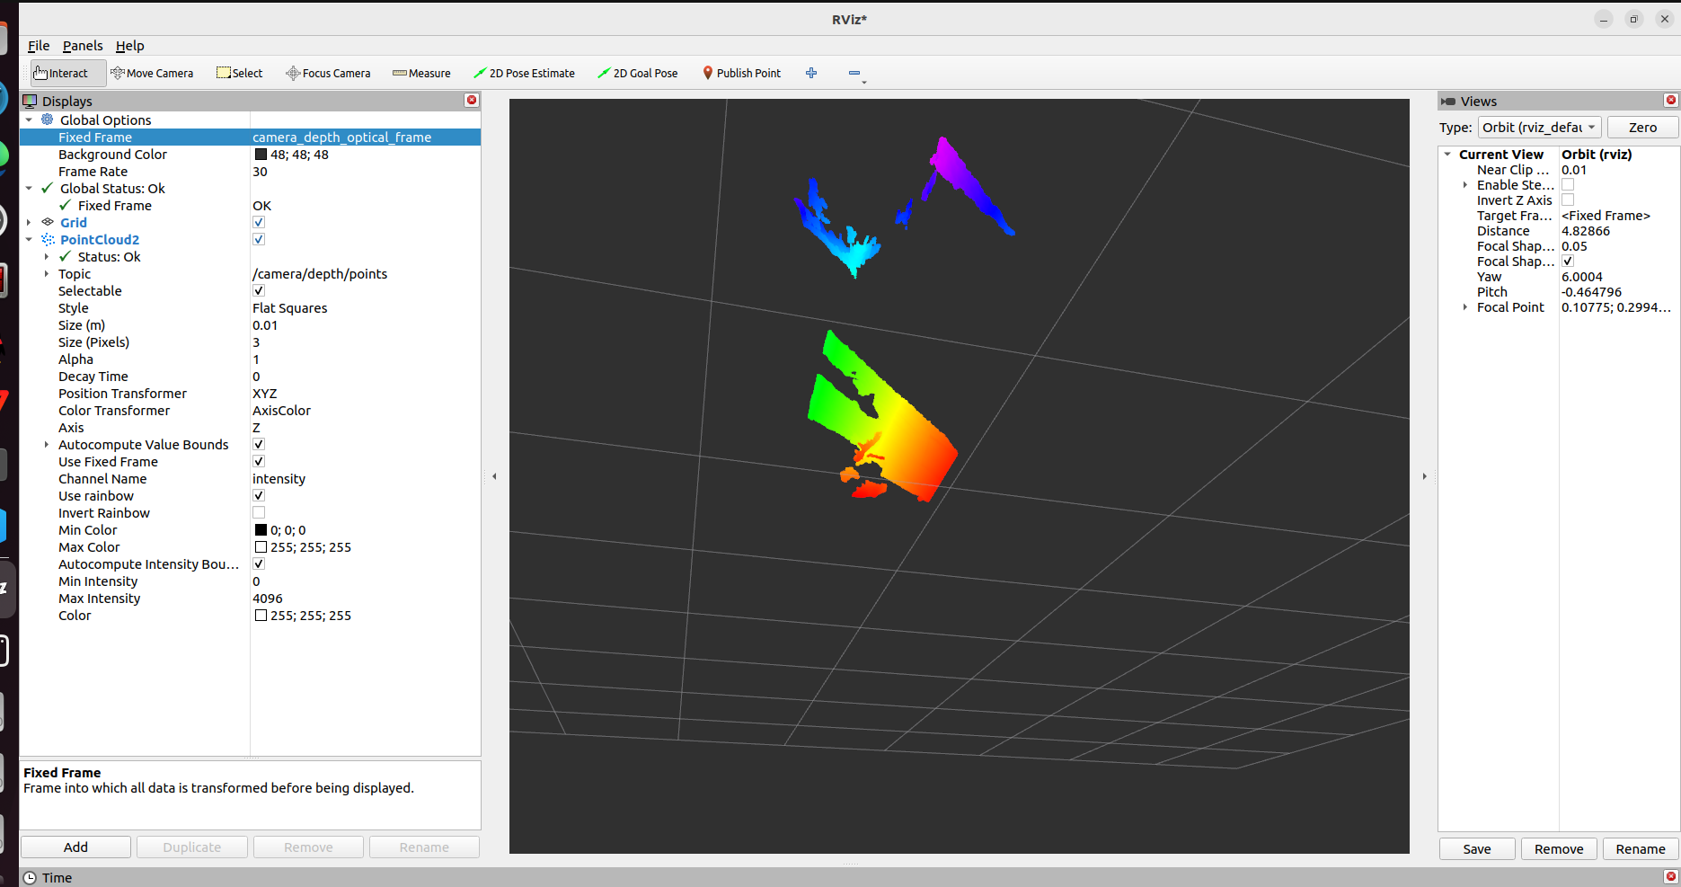The height and width of the screenshot is (887, 1681).
Task: Click the PointCloud2 display icon
Action: pyautogui.click(x=48, y=239)
